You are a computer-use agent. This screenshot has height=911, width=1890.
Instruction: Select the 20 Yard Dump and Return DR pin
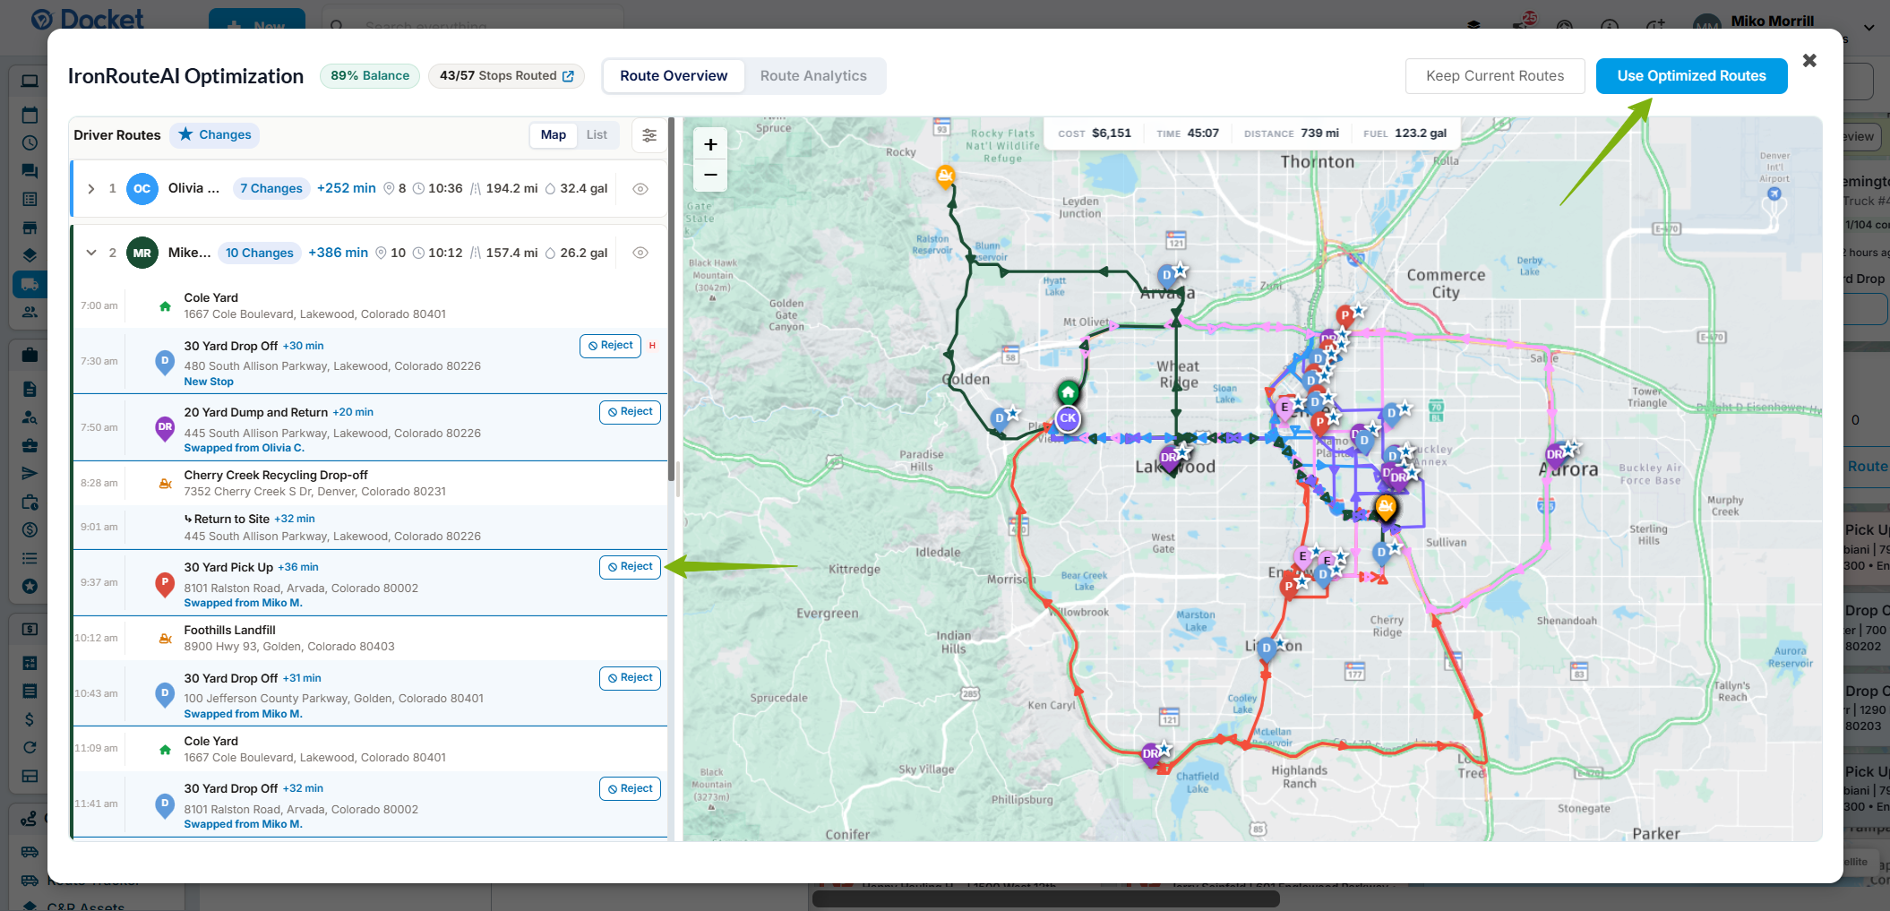click(x=165, y=428)
